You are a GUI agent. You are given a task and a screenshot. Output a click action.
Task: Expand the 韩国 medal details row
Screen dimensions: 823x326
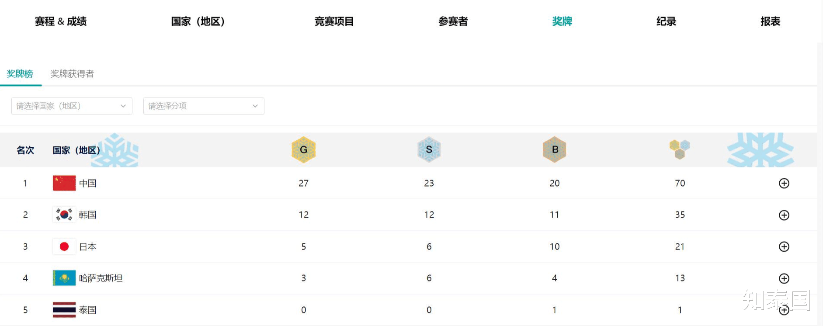pos(784,215)
